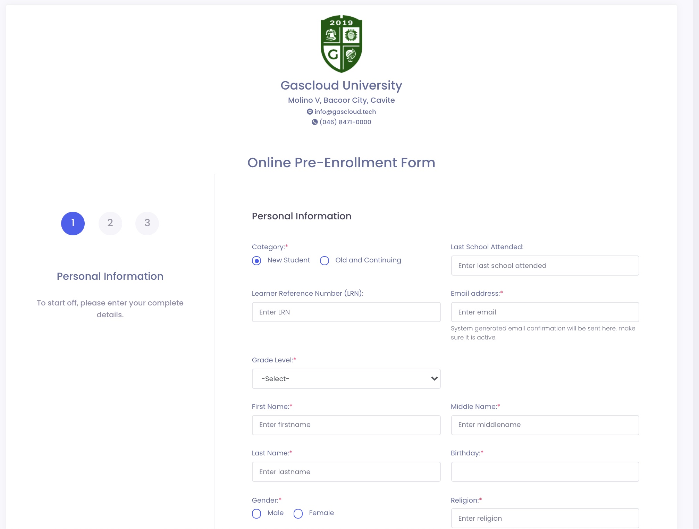The height and width of the screenshot is (529, 699).
Task: Choose Male gender option
Action: click(x=256, y=513)
